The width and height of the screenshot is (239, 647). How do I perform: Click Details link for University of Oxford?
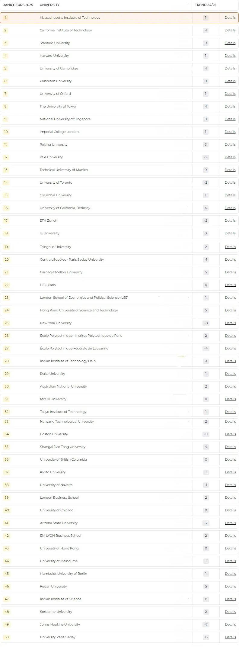[x=230, y=94]
